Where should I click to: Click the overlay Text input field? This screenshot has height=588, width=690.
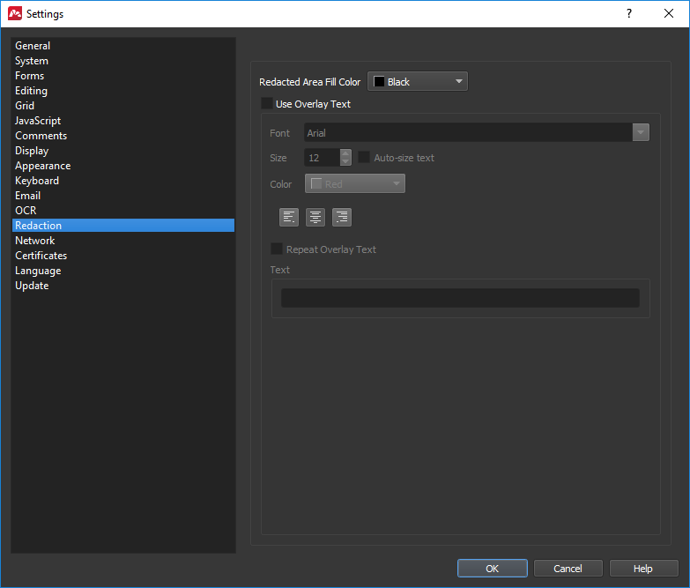(460, 298)
